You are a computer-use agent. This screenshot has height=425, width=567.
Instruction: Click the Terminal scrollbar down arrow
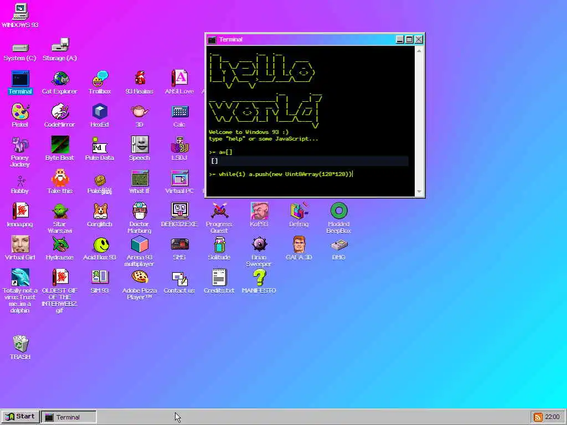419,191
